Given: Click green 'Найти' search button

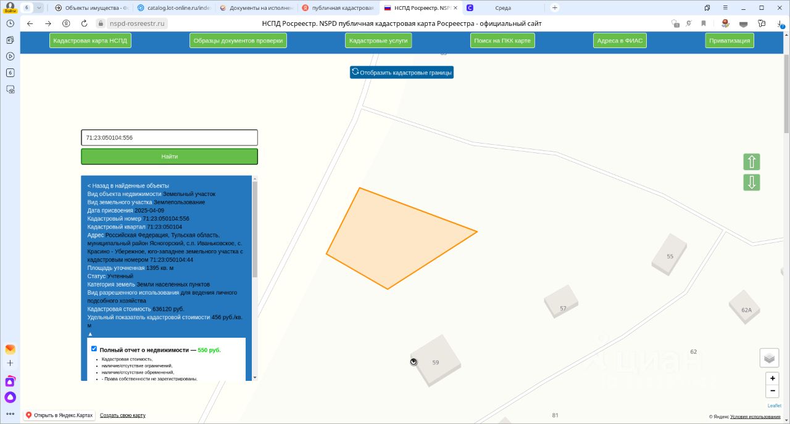Looking at the screenshot, I should point(169,157).
